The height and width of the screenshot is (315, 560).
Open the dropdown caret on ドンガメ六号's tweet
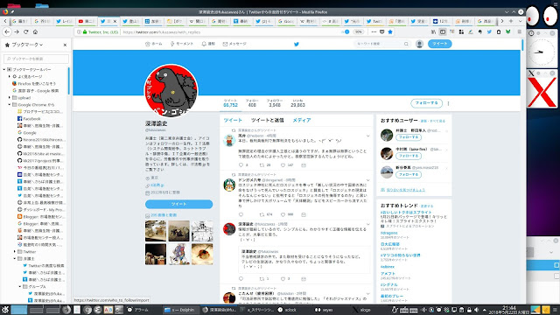pyautogui.click(x=367, y=180)
